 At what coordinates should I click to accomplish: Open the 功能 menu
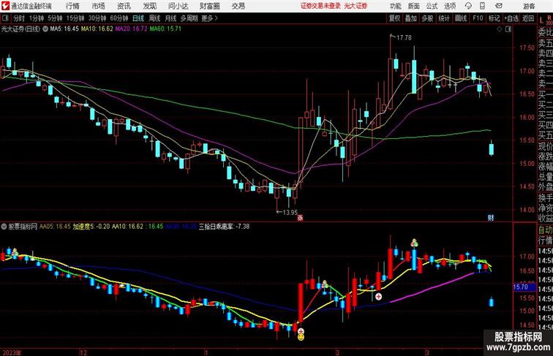(395, 6)
